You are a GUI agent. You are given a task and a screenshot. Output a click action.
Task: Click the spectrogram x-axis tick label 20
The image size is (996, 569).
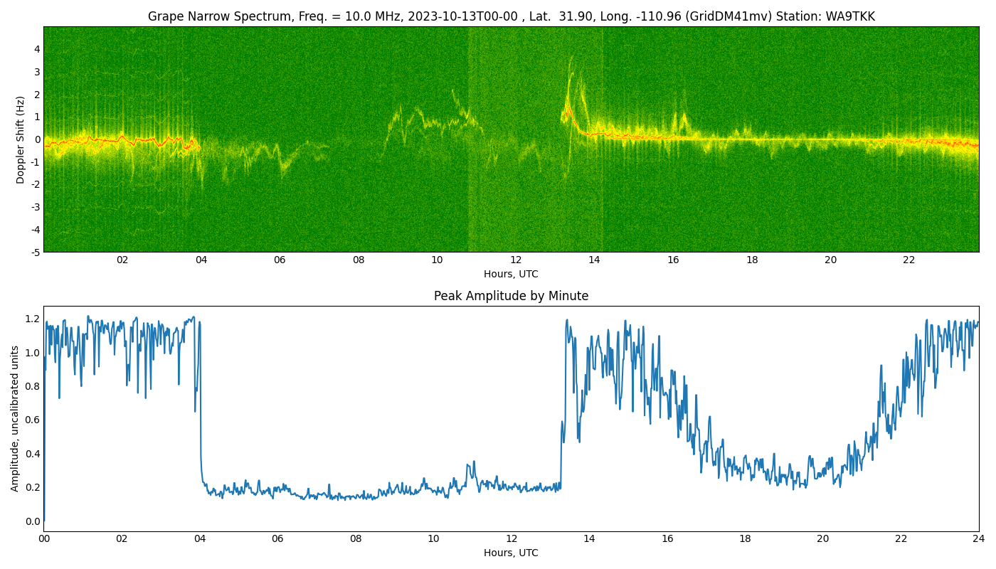[x=830, y=260]
